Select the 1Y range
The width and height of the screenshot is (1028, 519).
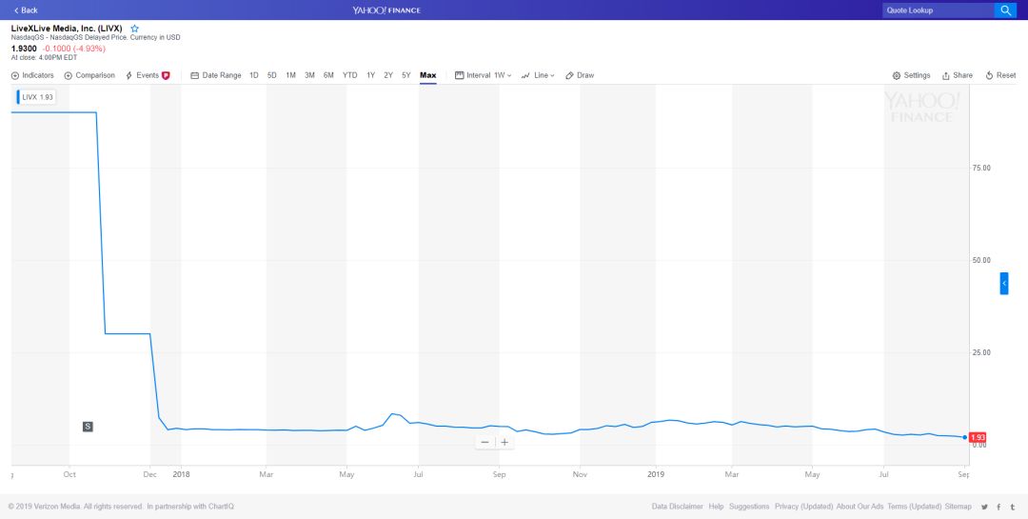[371, 75]
